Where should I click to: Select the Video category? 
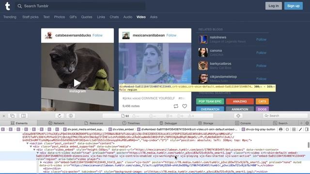141,17
